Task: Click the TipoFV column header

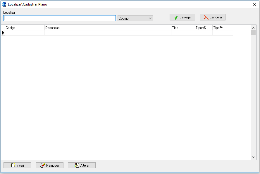Action: (x=222, y=28)
